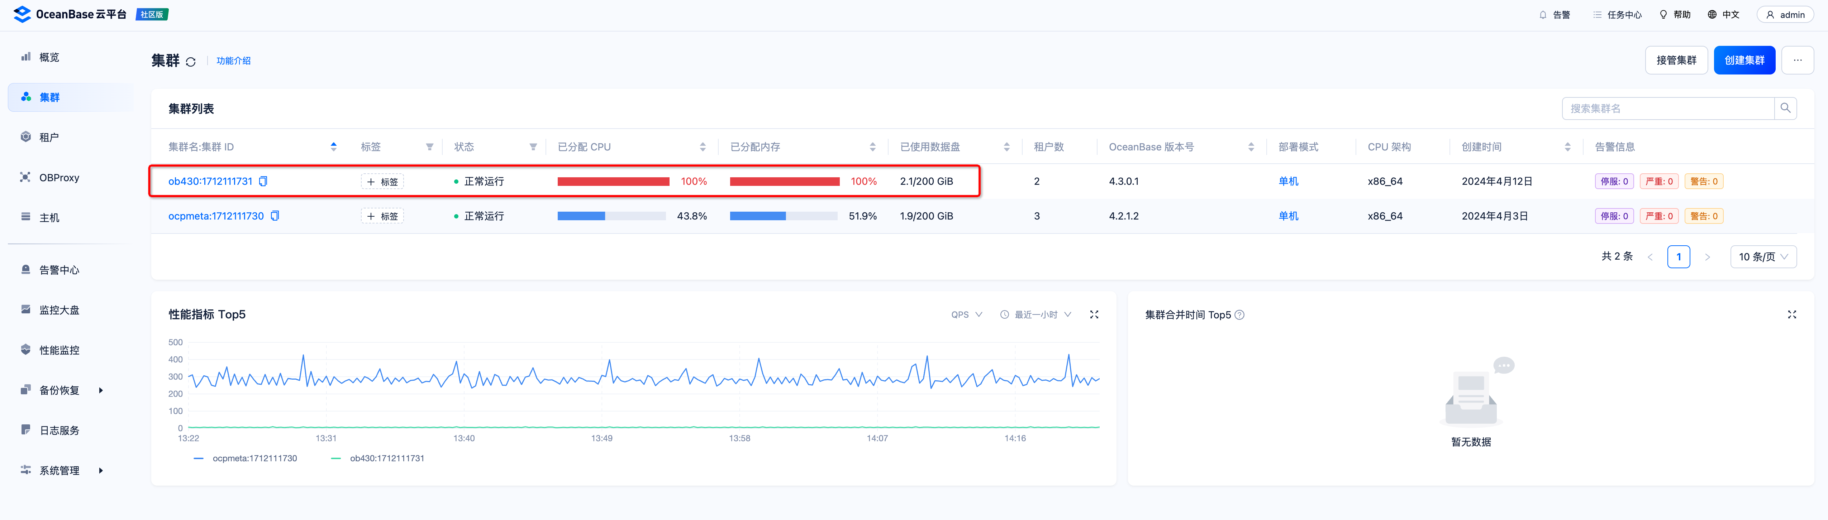
Task: Click the 集群合并时间 help question icon
Action: click(x=1239, y=315)
